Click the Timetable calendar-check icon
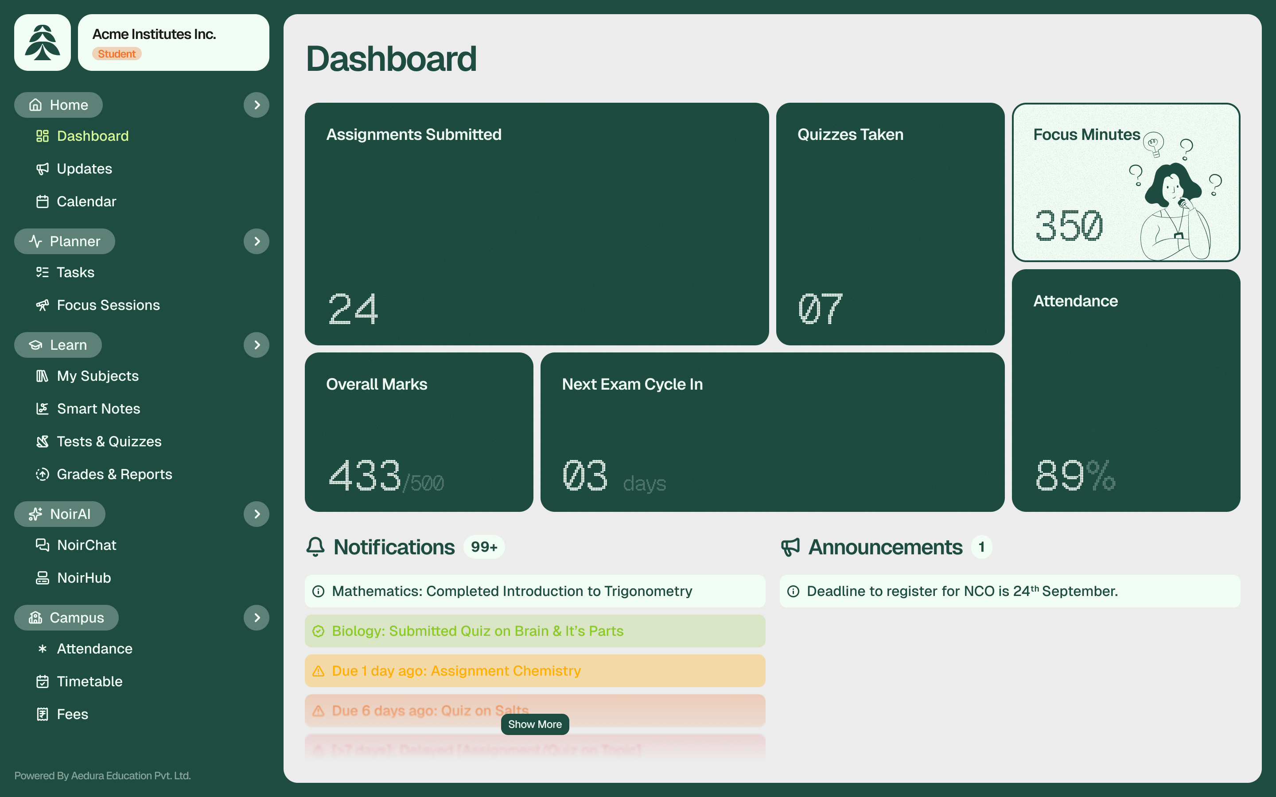The image size is (1276, 797). point(42,681)
